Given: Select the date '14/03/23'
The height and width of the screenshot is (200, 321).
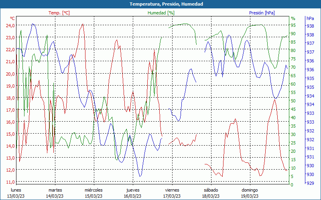Looking at the screenshot, I should [55, 196].
